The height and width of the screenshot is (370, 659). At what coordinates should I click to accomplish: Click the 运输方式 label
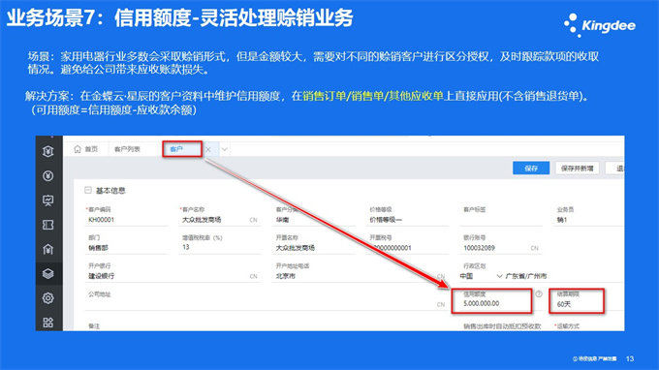[x=567, y=326]
